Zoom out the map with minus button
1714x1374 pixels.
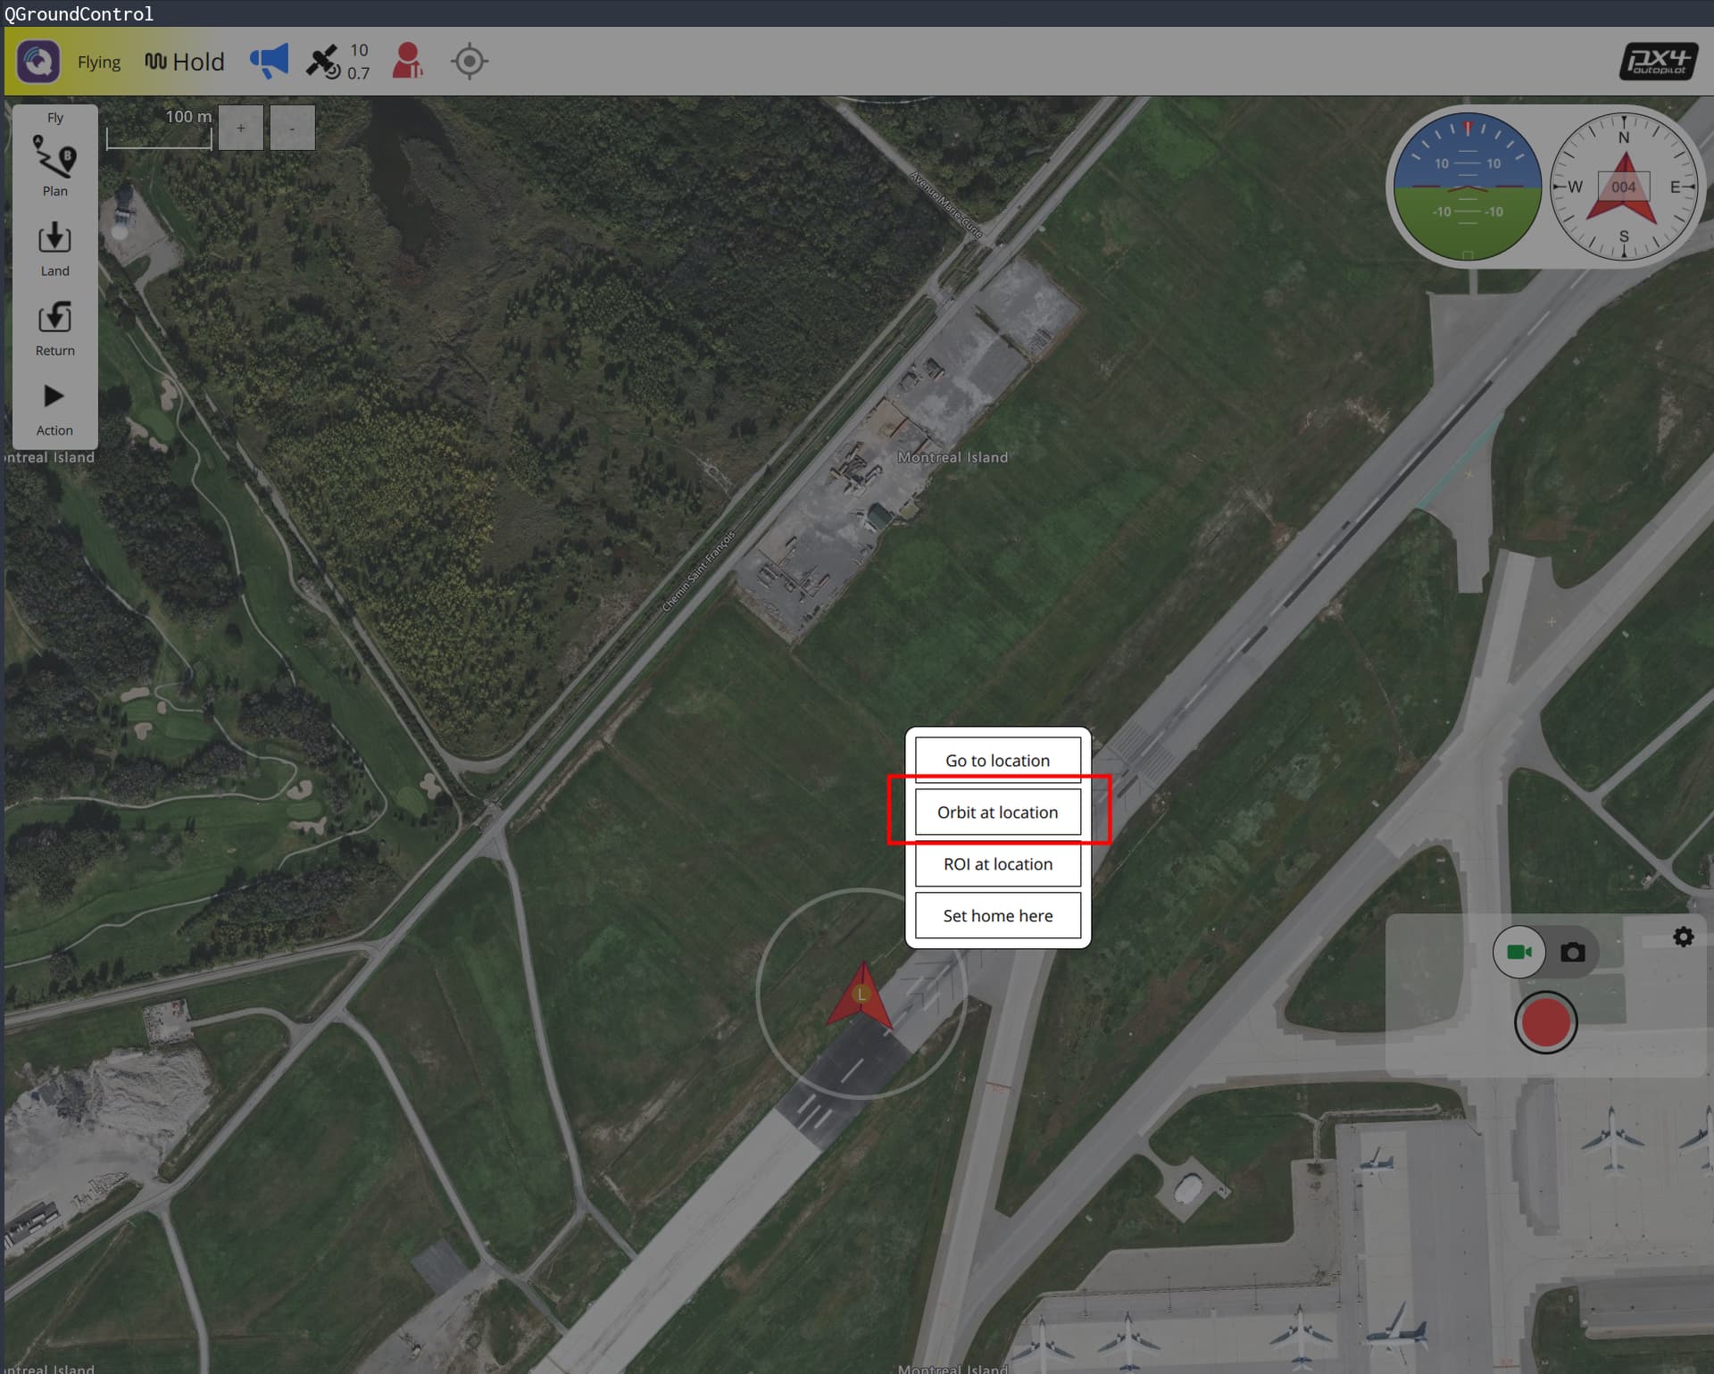click(x=292, y=128)
